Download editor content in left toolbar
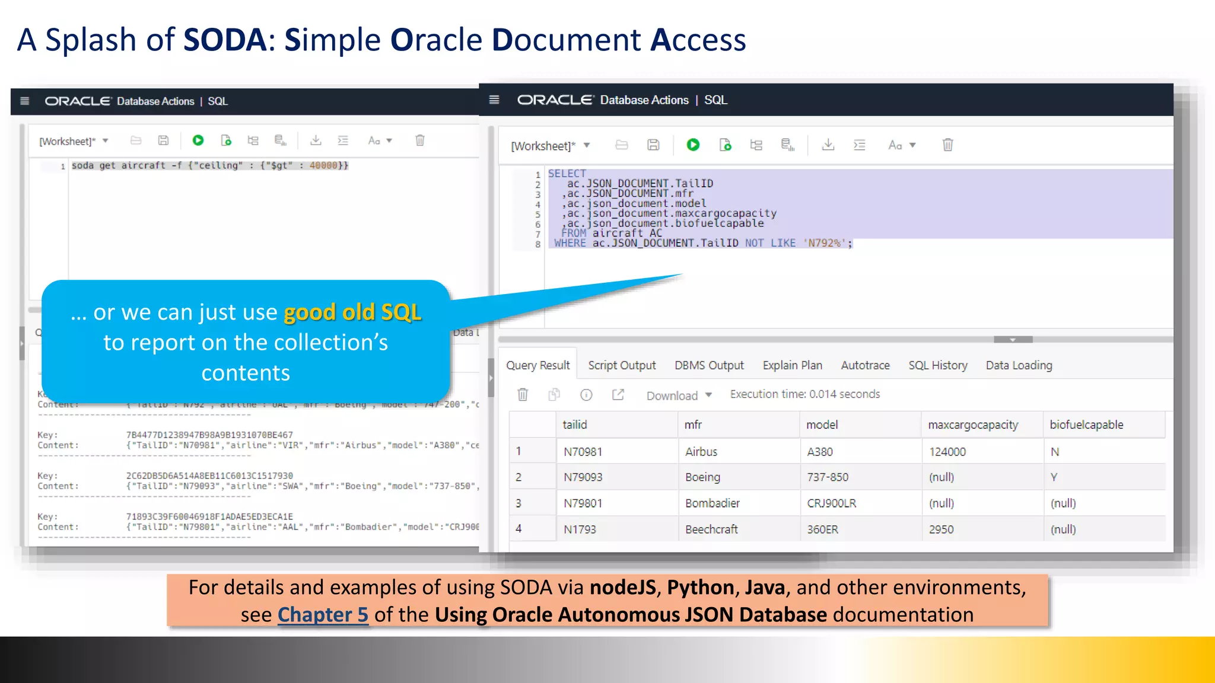Viewport: 1215px width, 683px height. click(x=316, y=141)
